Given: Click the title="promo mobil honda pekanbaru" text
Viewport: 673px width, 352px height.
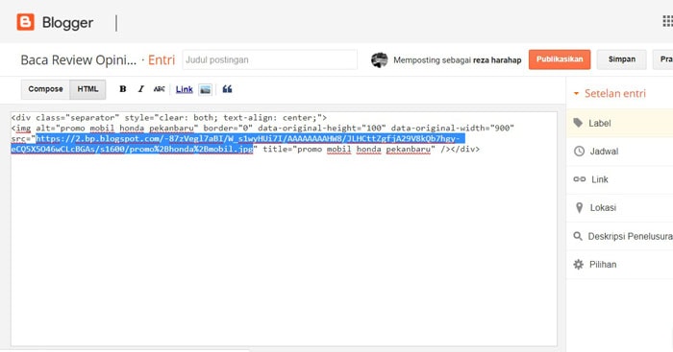Looking at the screenshot, I should tap(349, 149).
